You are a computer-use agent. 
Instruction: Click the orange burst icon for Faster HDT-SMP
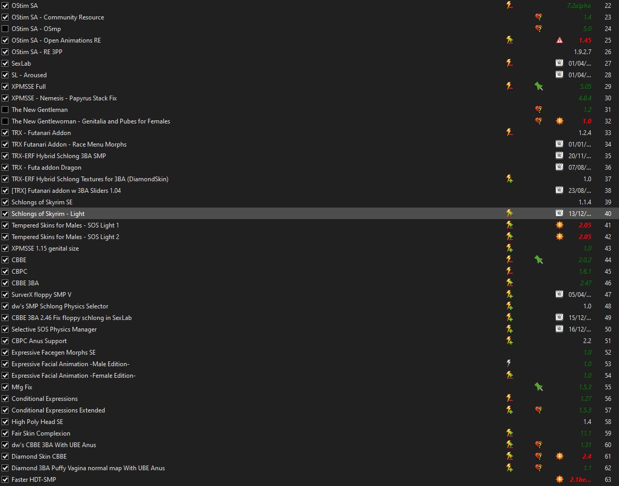click(x=559, y=479)
